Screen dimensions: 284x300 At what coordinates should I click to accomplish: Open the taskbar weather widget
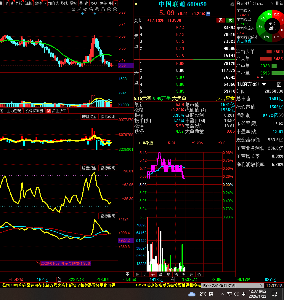(x=200, y=294)
